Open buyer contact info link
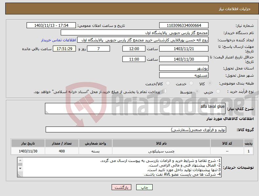The height and width of the screenshot is (196, 259). coord(58,40)
